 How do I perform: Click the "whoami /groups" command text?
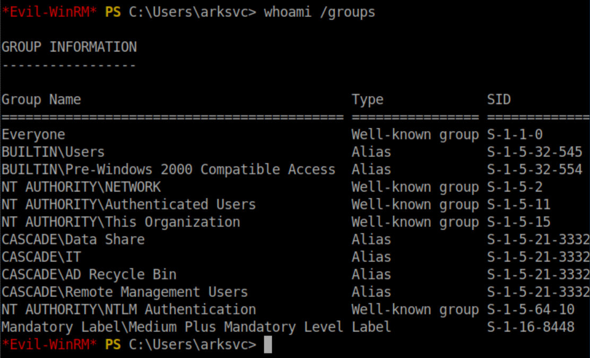click(x=319, y=12)
